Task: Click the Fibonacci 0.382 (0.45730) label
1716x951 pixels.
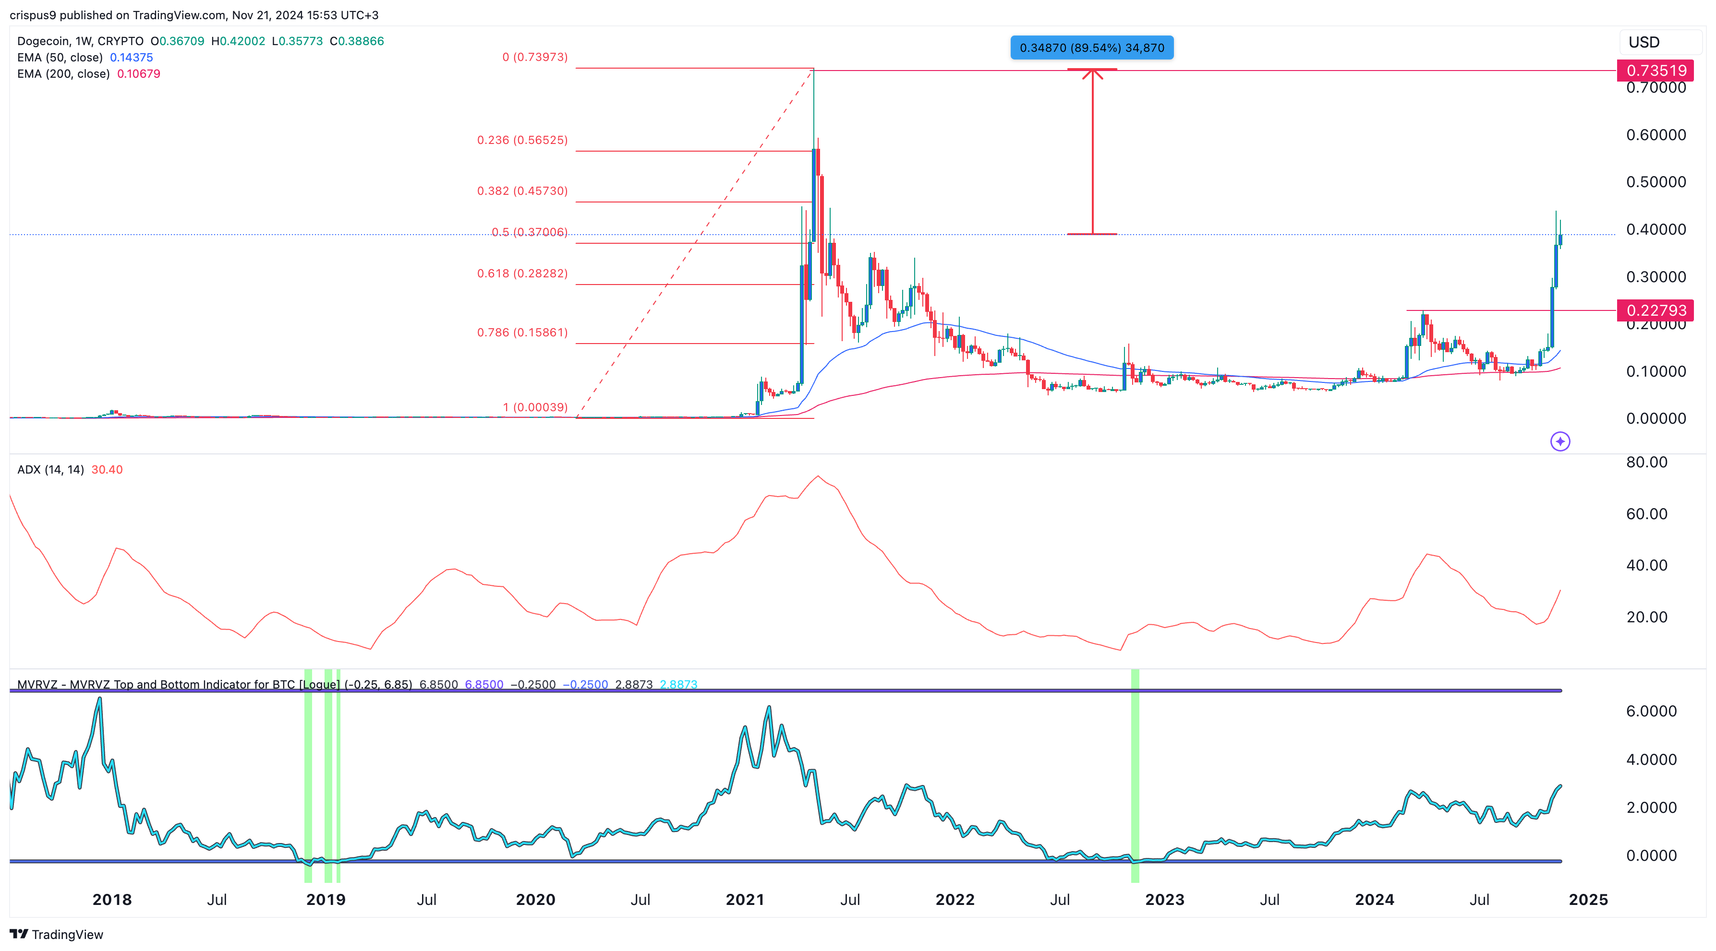Action: point(522,191)
